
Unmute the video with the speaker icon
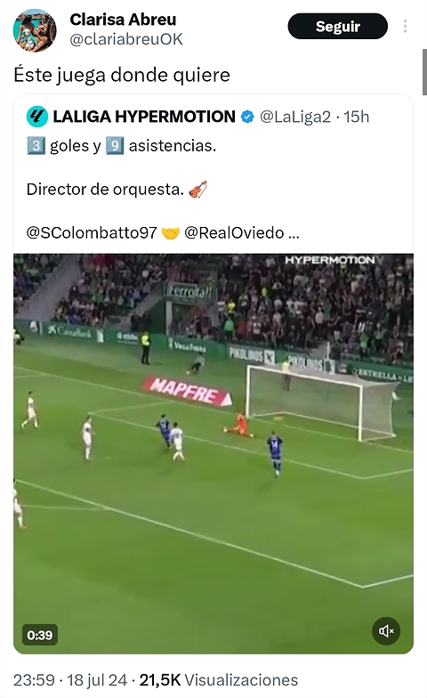[386, 630]
